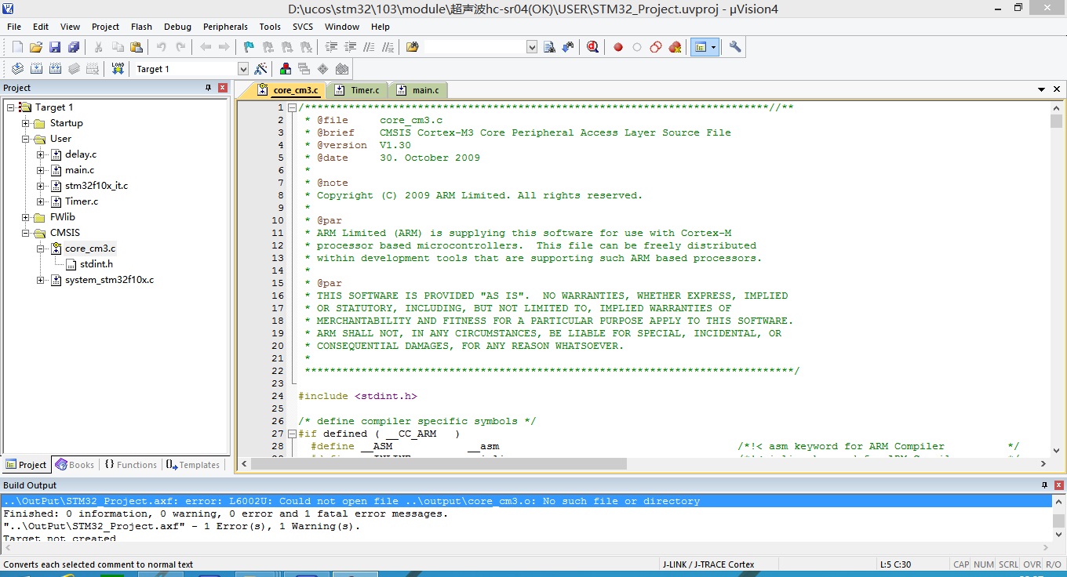
Task: Click the "Target not created" line in Build Output
Action: (60, 539)
